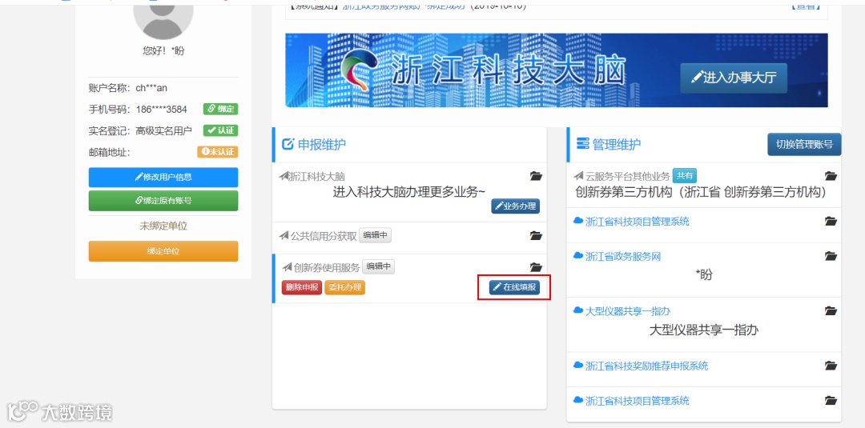
Task: Click 账户名称 ch***an text
Action: pyautogui.click(x=127, y=88)
